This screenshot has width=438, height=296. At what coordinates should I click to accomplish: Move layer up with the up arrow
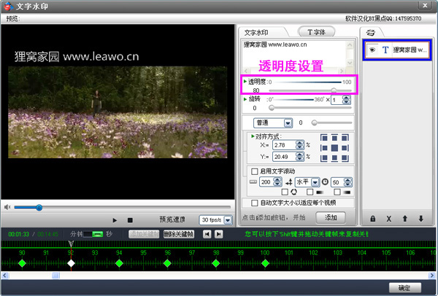coord(404,218)
